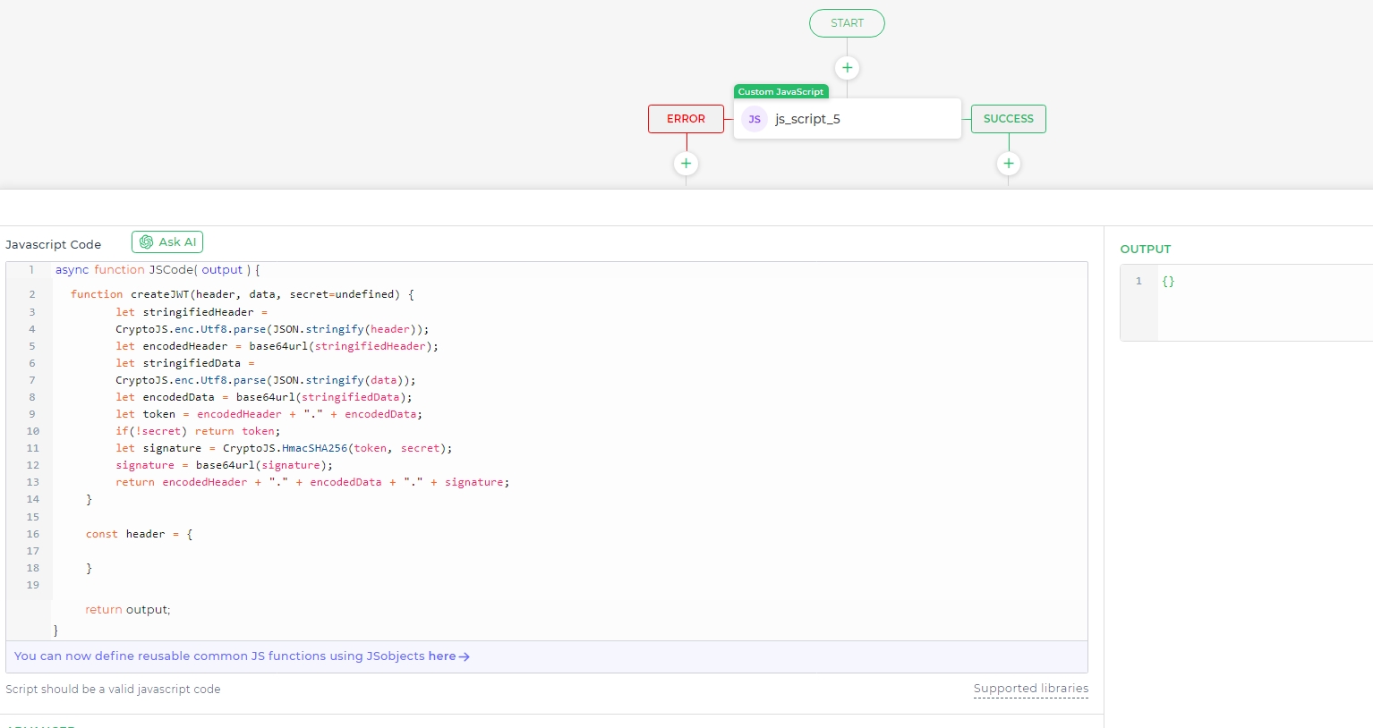The width and height of the screenshot is (1373, 728).
Task: Open the js_script_5 node
Action: [x=847, y=119]
